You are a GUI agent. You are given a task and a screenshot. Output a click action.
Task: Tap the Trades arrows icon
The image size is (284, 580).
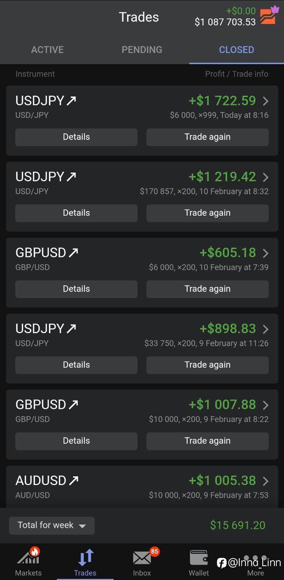click(85, 558)
